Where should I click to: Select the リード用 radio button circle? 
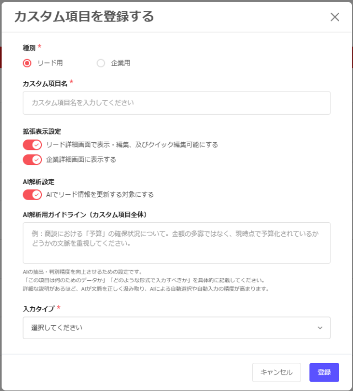click(27, 63)
